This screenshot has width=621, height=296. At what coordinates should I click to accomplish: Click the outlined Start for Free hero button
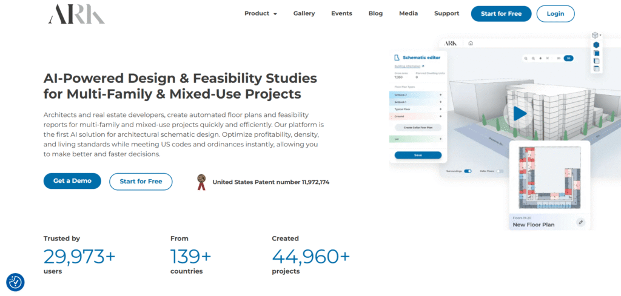coord(141,182)
